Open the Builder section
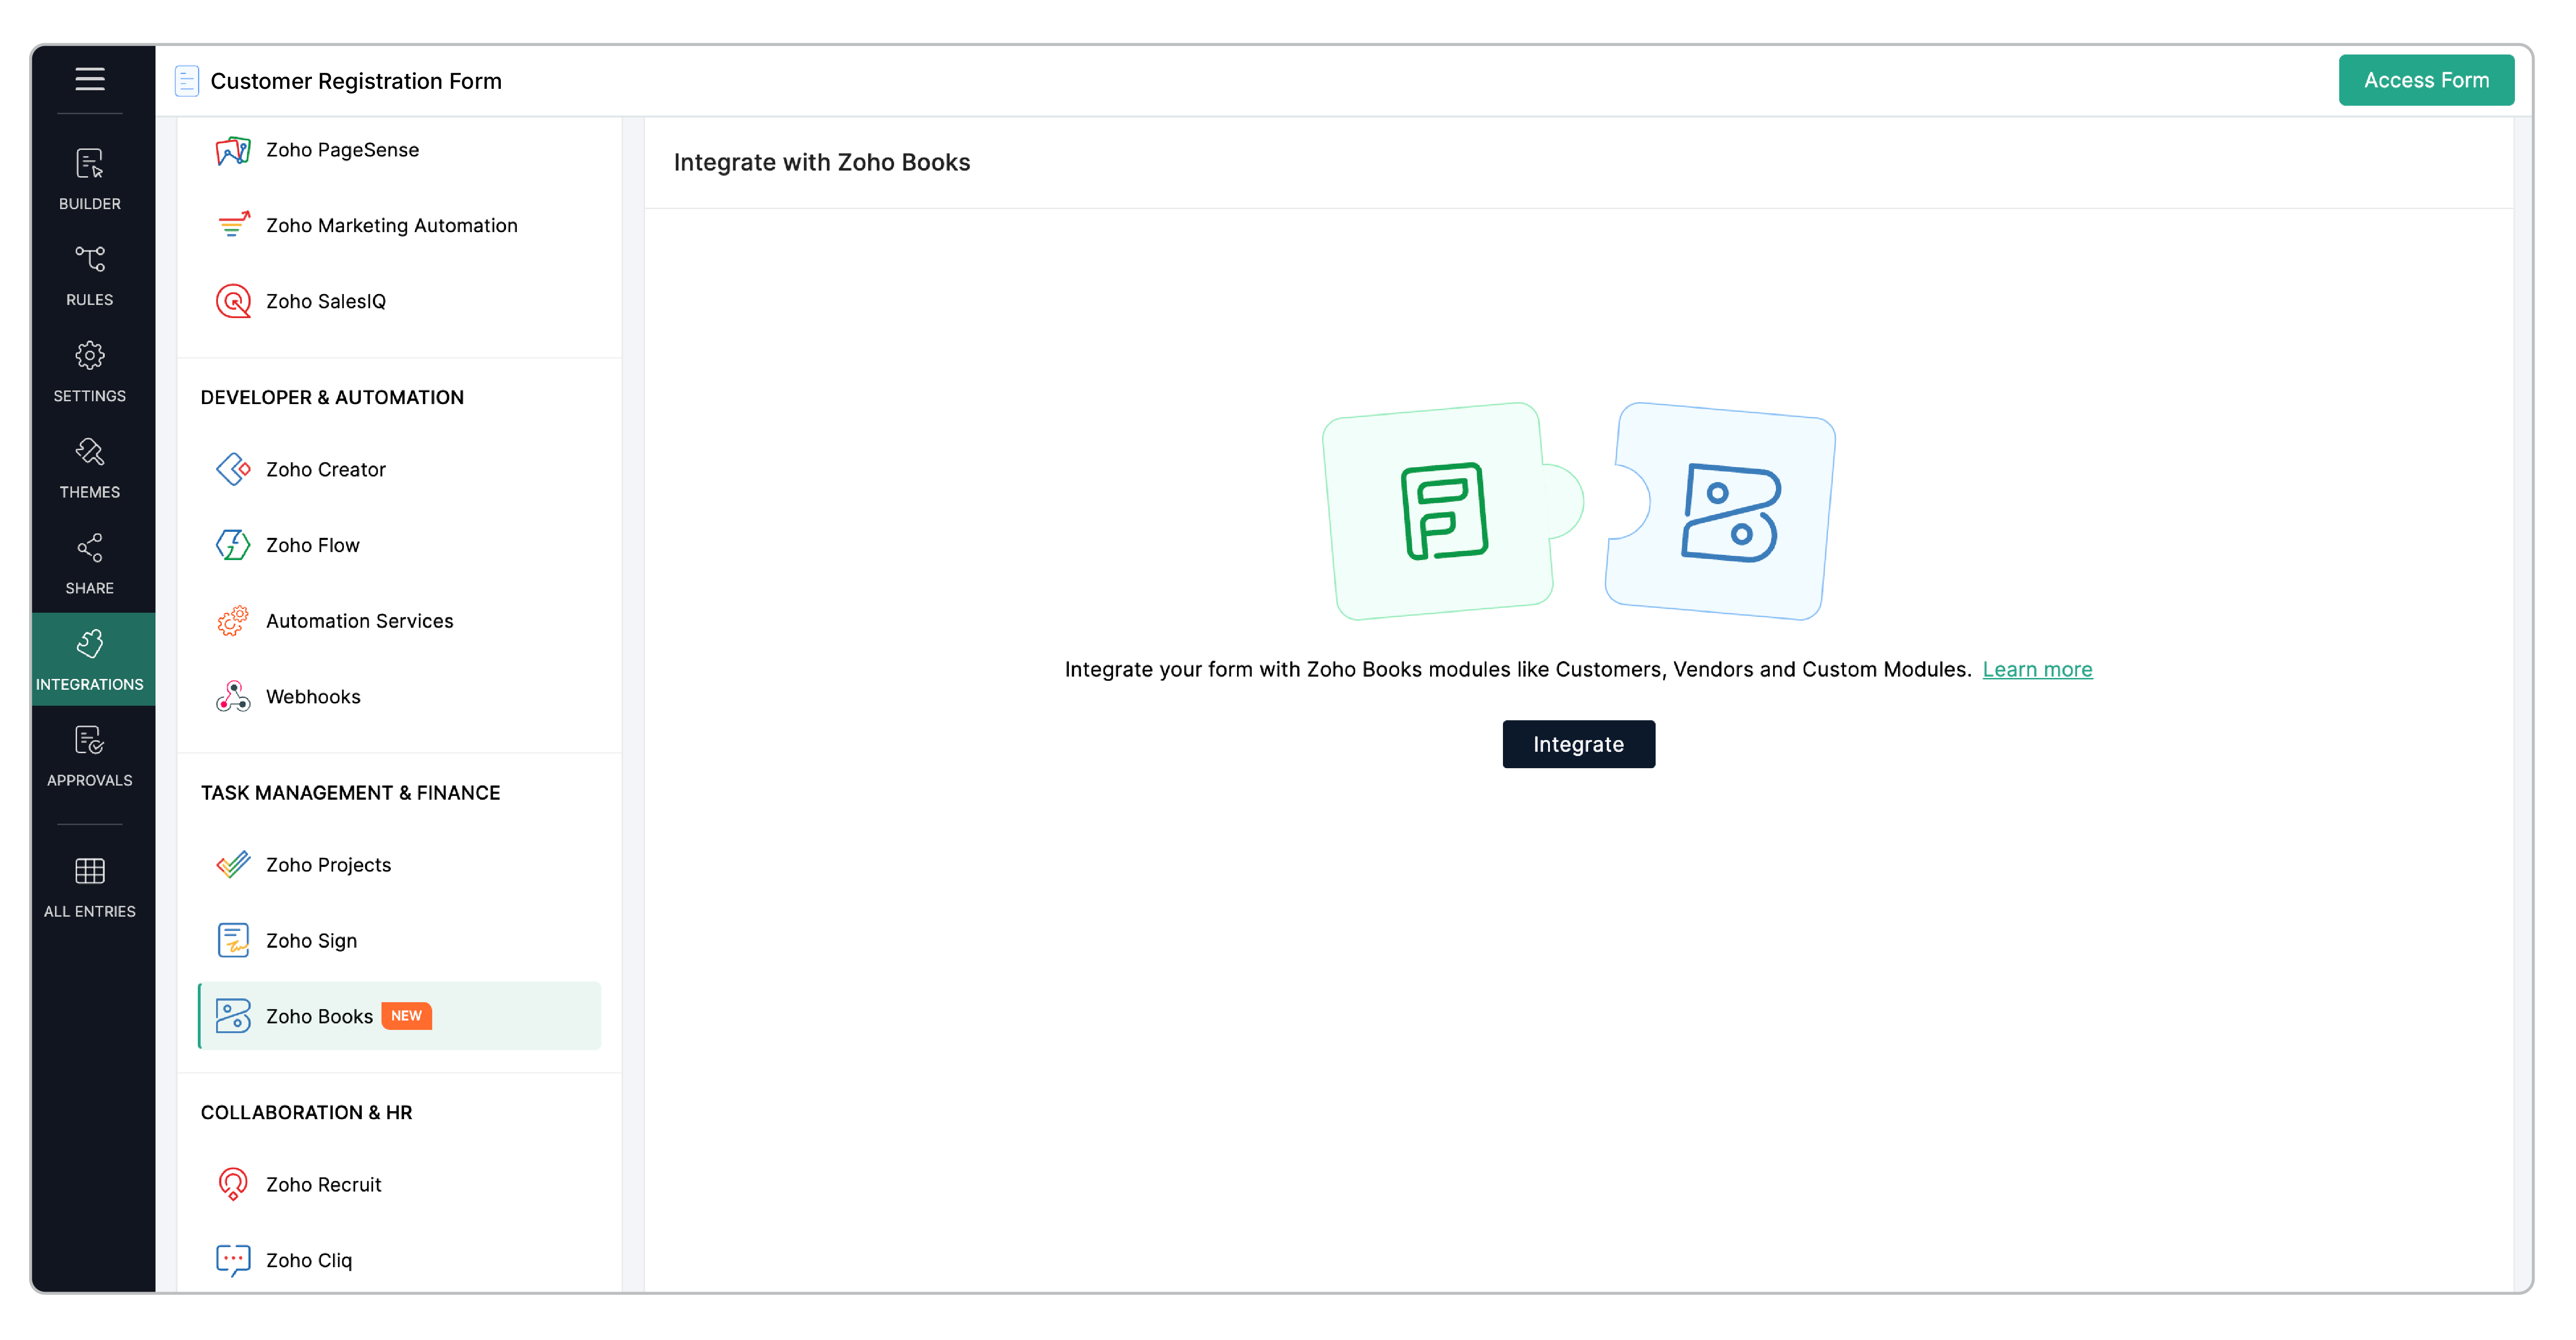This screenshot has height=1340, width=2576. coord(90,180)
